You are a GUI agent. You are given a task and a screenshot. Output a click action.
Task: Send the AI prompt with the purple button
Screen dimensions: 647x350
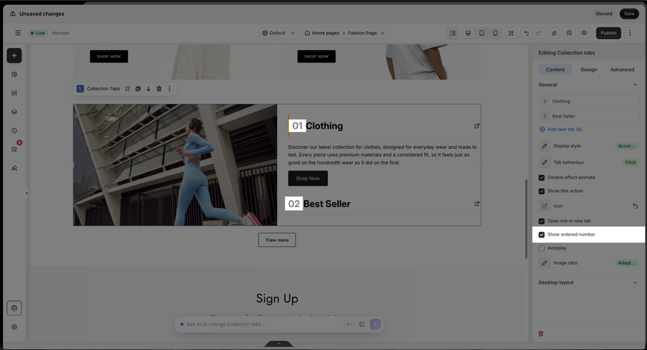[375, 324]
